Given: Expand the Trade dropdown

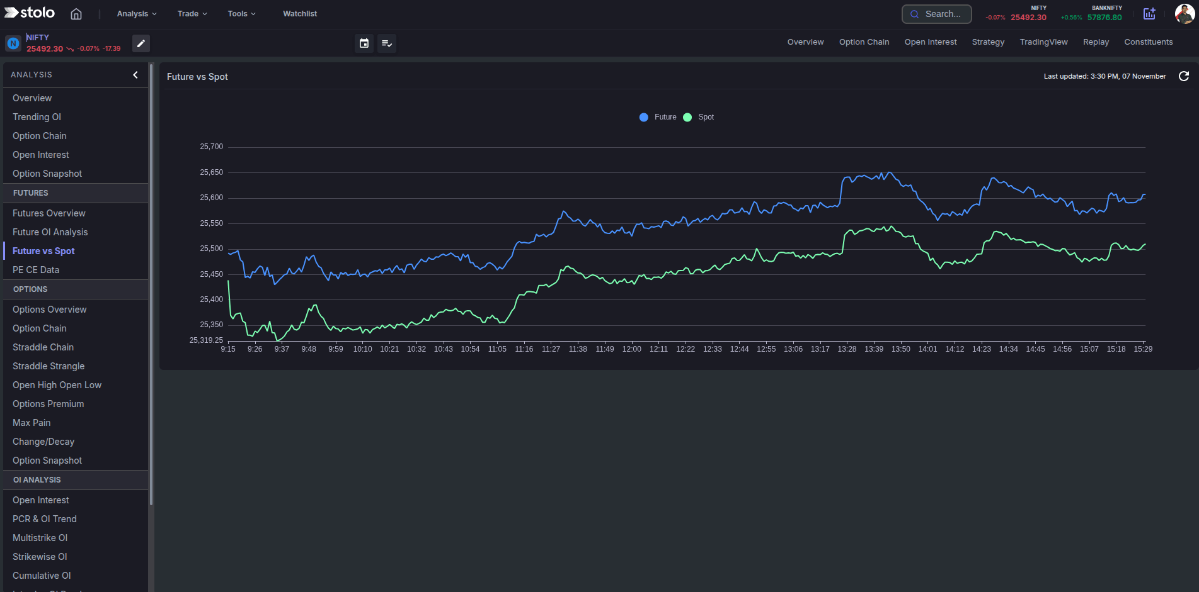Looking at the screenshot, I should [x=192, y=13].
